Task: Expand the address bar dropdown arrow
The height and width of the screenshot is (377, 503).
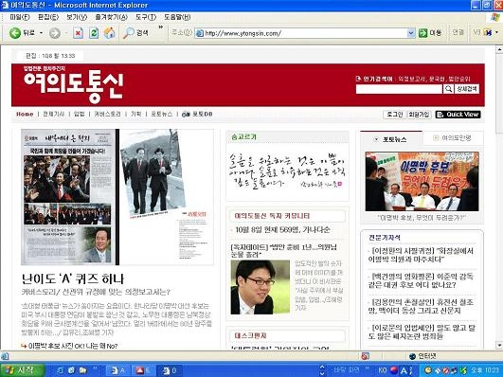Action: [411, 33]
